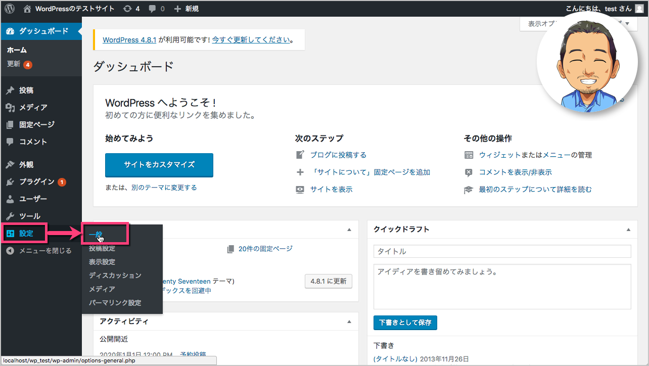Image resolution: width=649 pixels, height=366 pixels.
Task: Focus the タイトル field in クイックドラフト
Action: coord(502,251)
